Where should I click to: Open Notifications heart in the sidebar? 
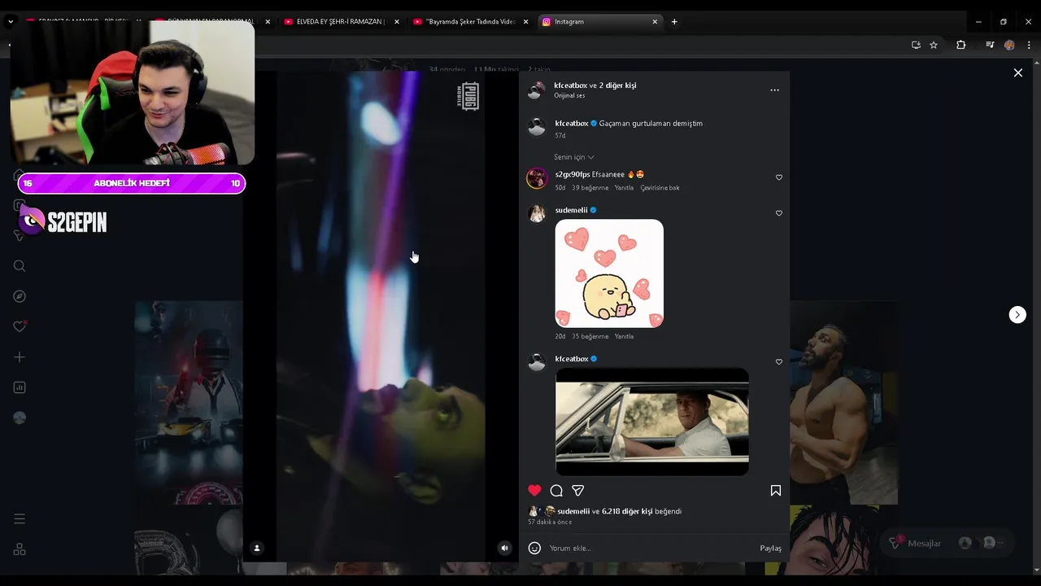click(x=20, y=326)
